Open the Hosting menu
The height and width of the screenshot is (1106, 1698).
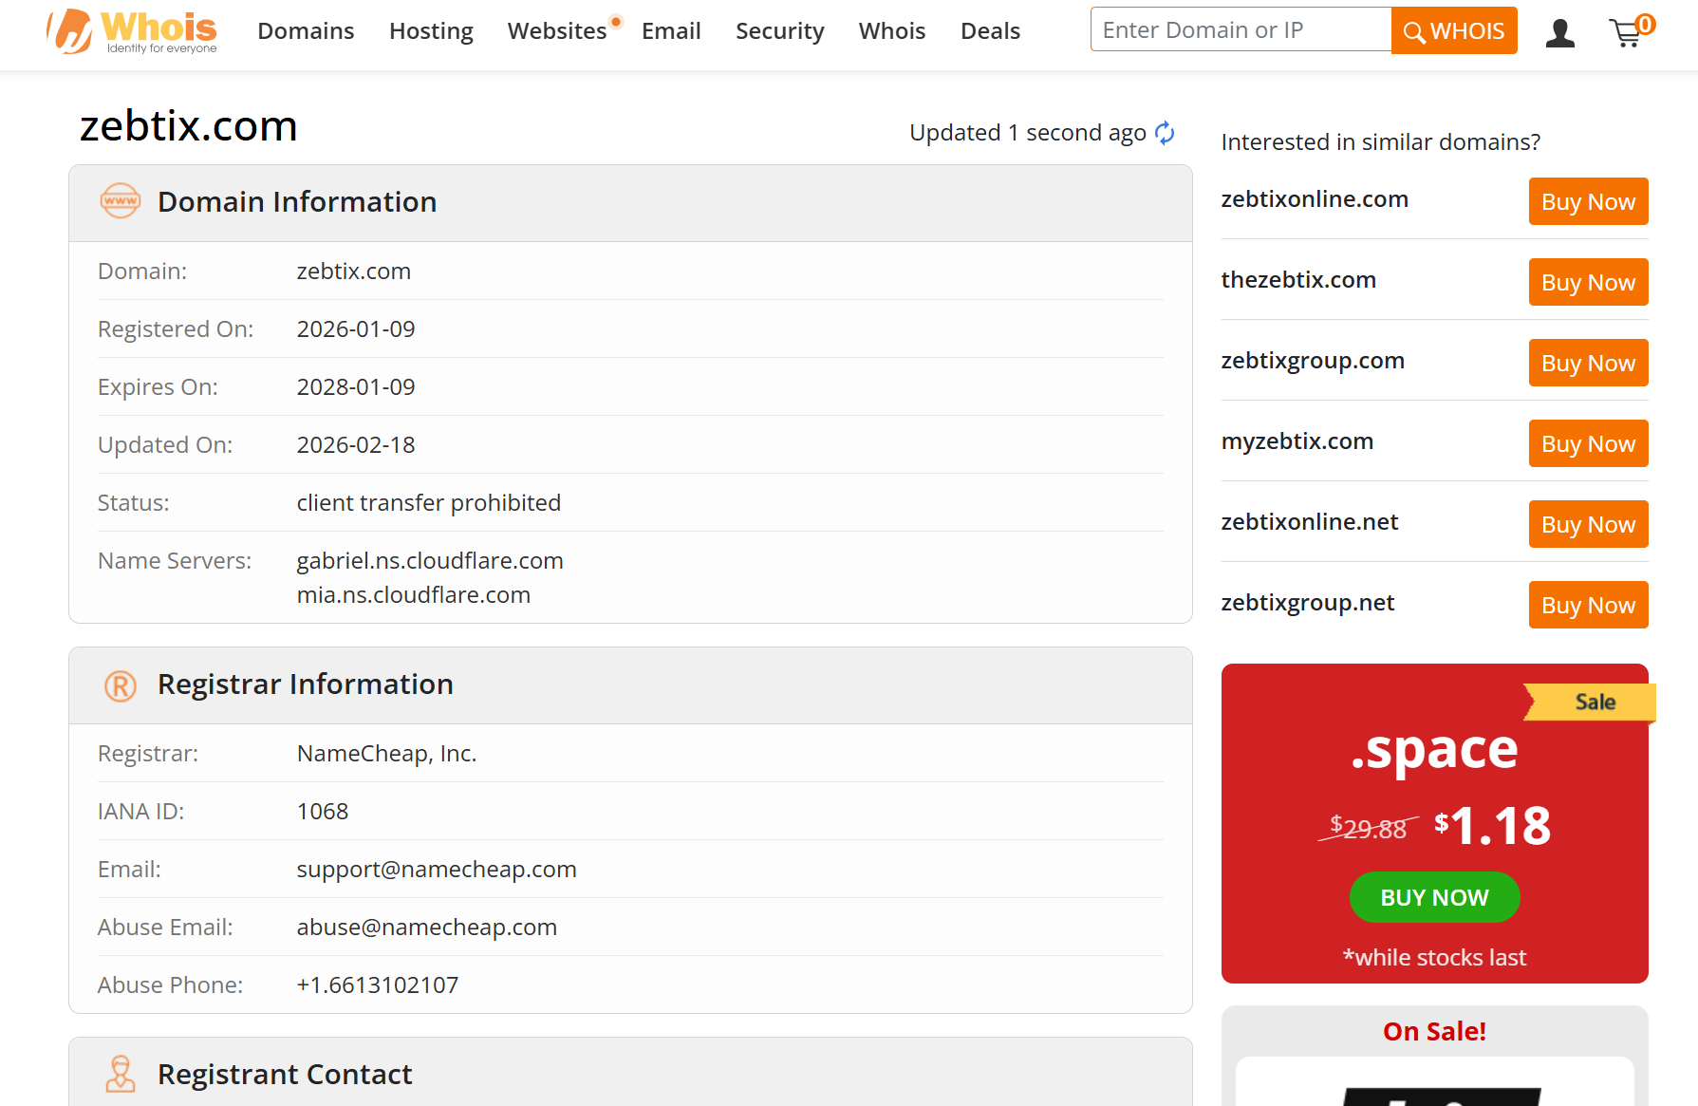tap(431, 31)
